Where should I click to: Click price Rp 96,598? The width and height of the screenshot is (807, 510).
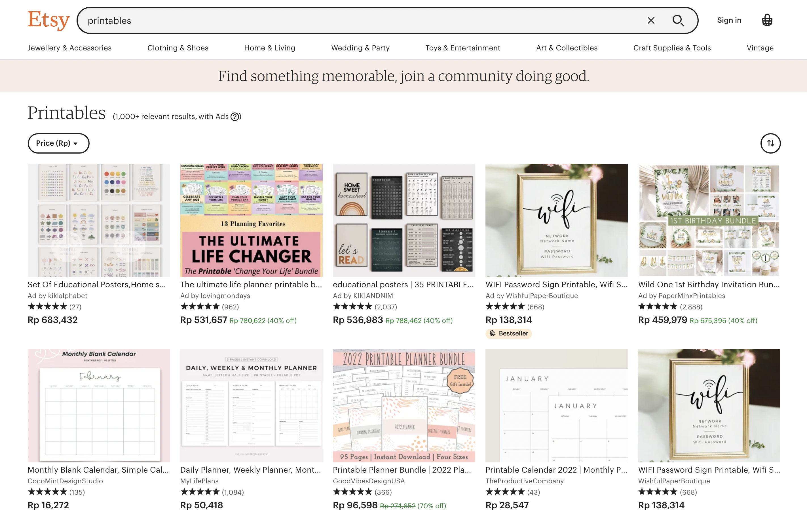[355, 505]
